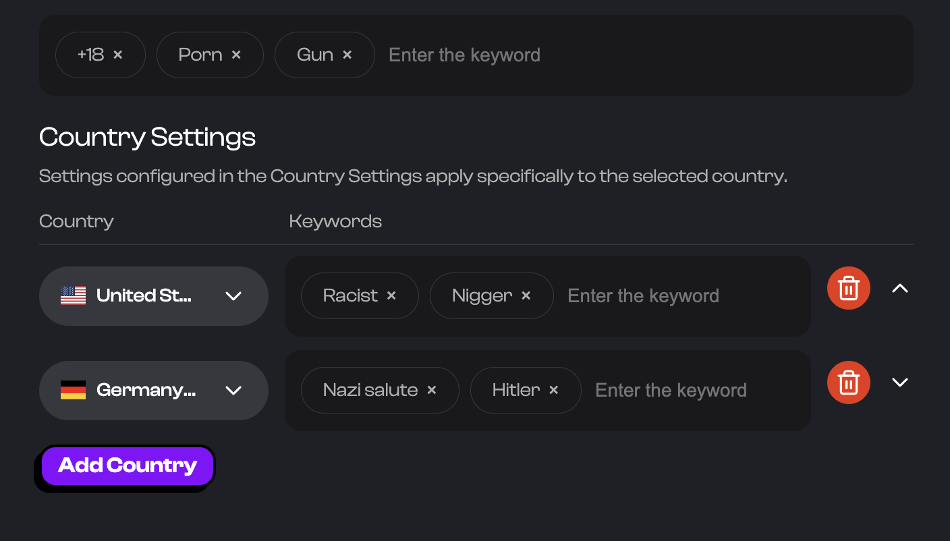Image resolution: width=950 pixels, height=541 pixels.
Task: Remove the Hitler keyword from Germany
Action: pyautogui.click(x=553, y=390)
